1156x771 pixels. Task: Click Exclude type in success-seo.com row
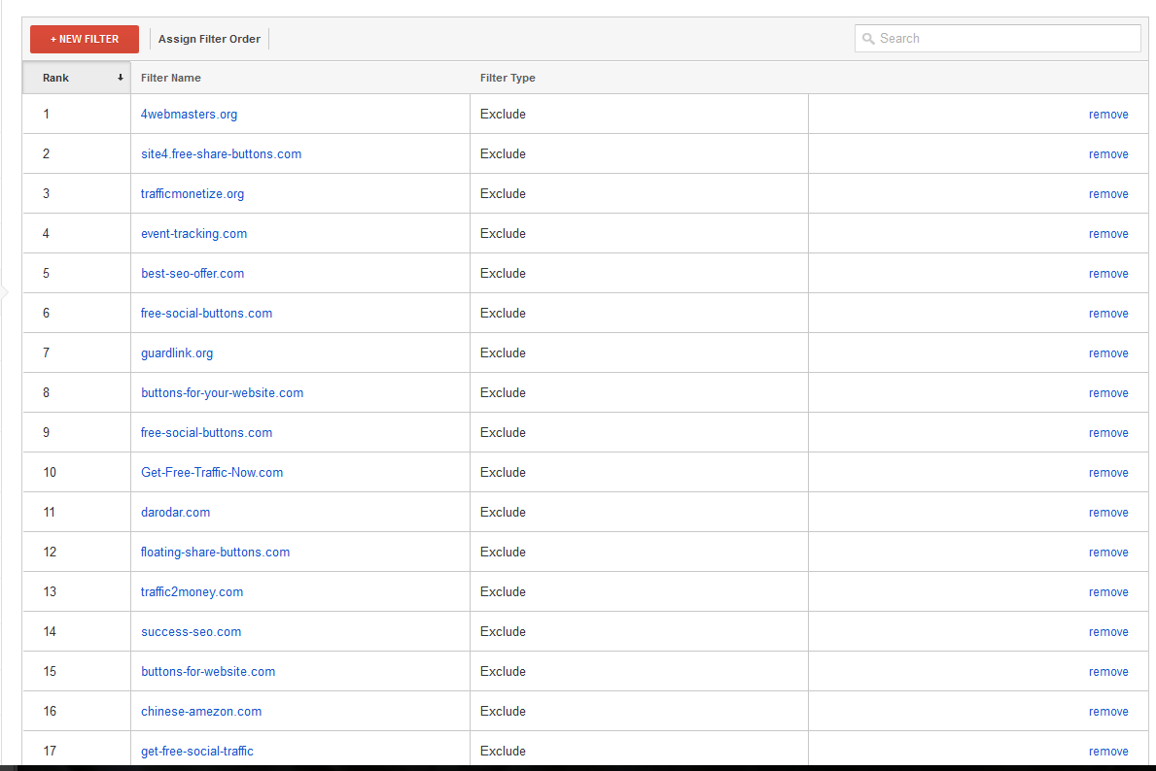[503, 631]
